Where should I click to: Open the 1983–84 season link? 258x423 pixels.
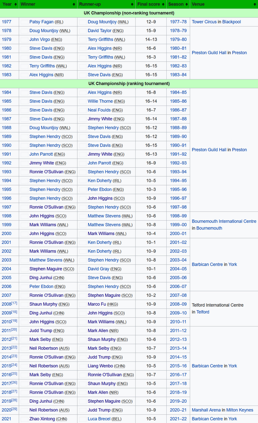(178, 75)
